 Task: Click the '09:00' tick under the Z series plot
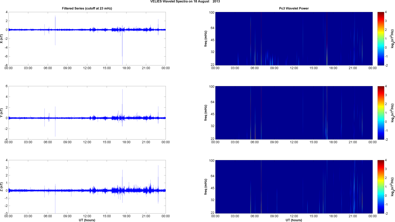(x=67, y=216)
